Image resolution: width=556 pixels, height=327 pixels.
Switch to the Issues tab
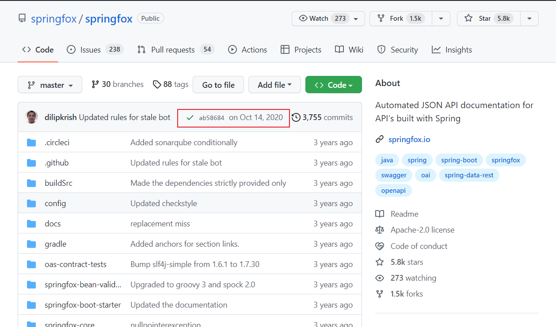[95, 50]
